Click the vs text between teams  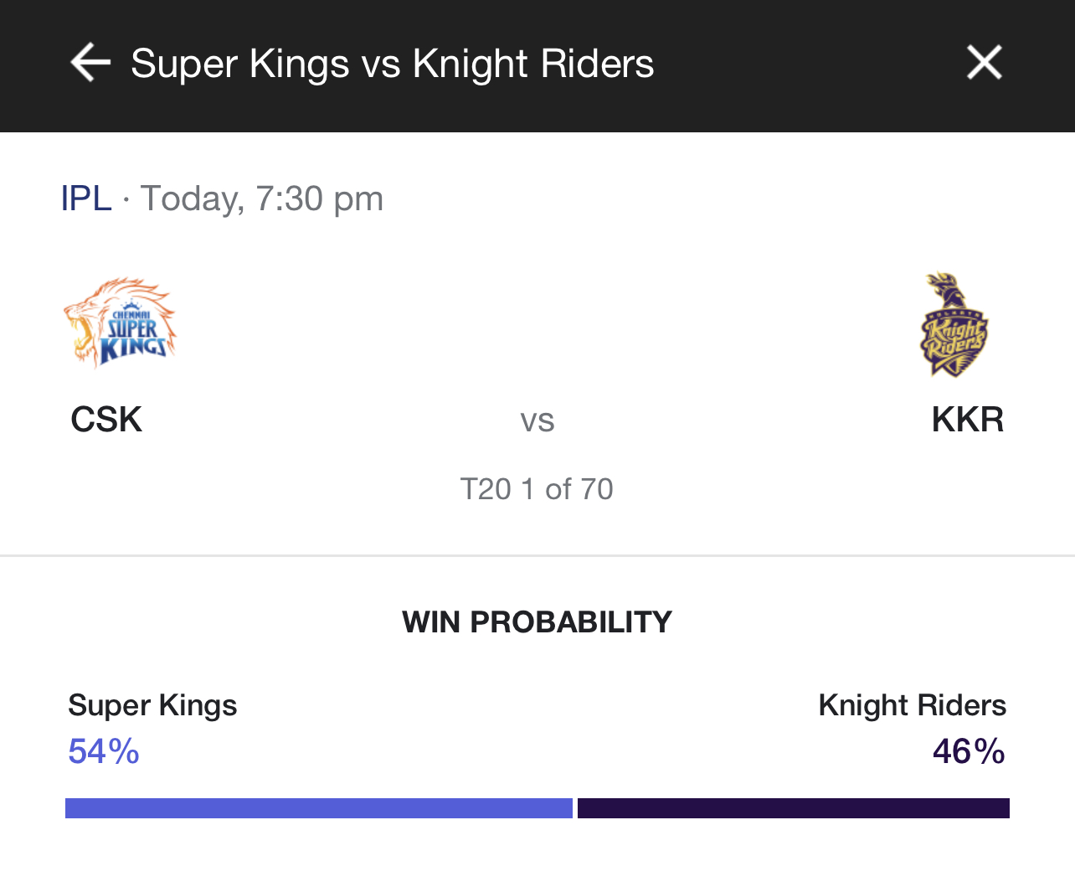coord(537,420)
